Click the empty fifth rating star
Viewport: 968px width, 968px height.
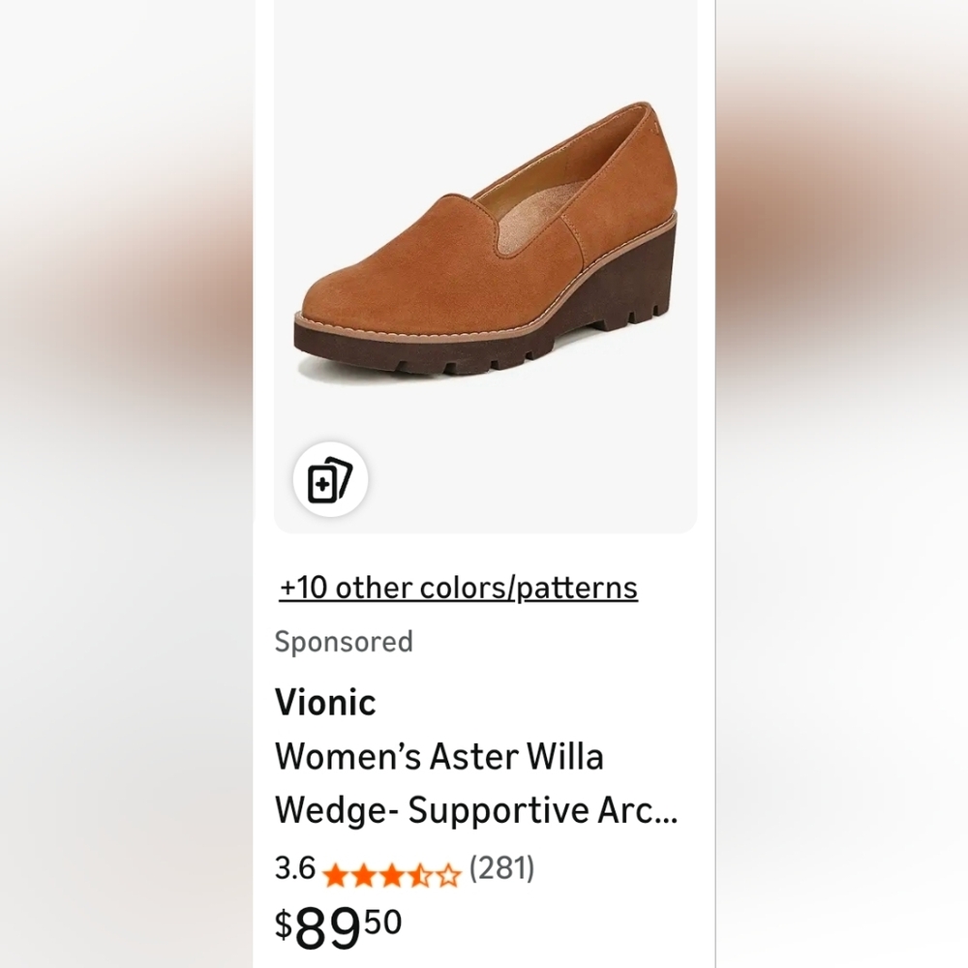[x=447, y=876]
